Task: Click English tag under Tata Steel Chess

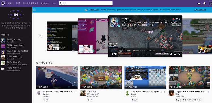Action: coord(134,100)
